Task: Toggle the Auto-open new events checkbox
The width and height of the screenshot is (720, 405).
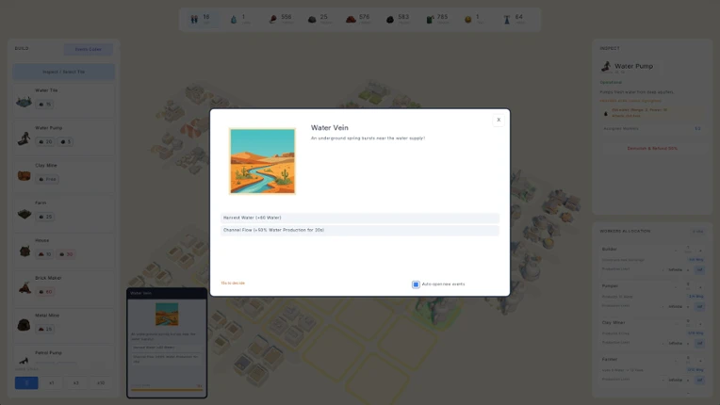Action: (416, 284)
